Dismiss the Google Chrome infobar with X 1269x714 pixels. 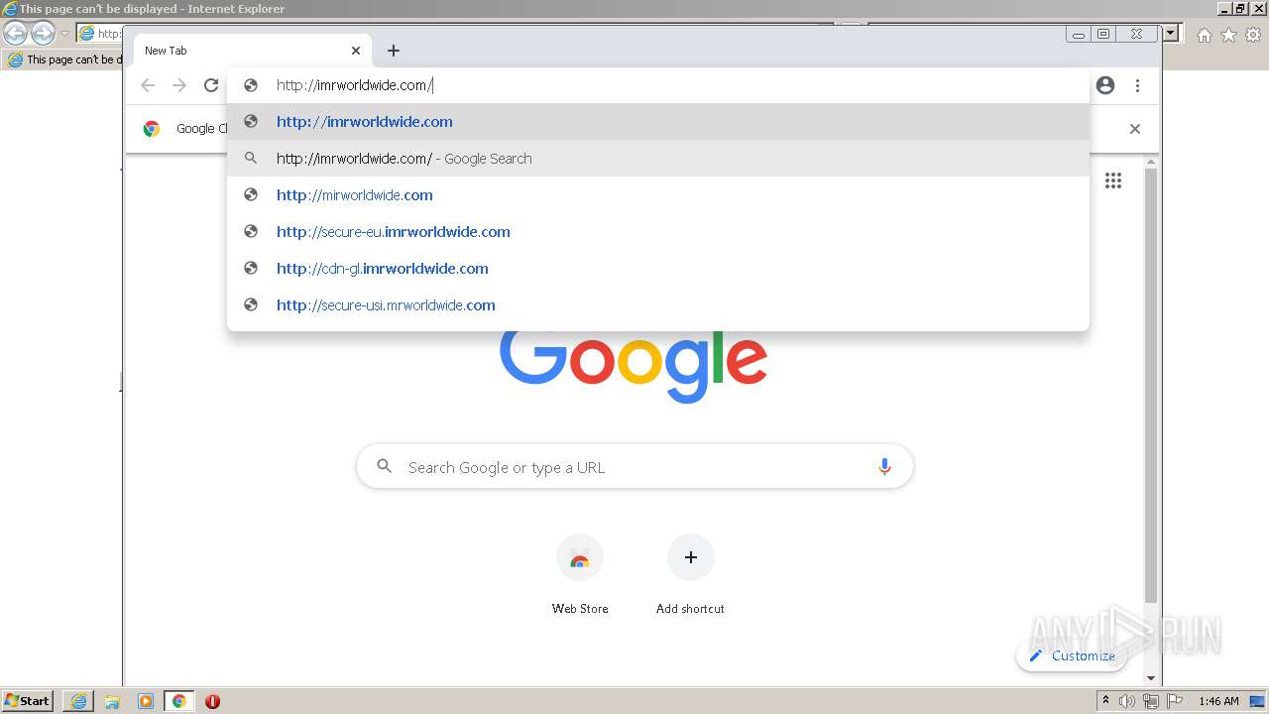[x=1135, y=129]
